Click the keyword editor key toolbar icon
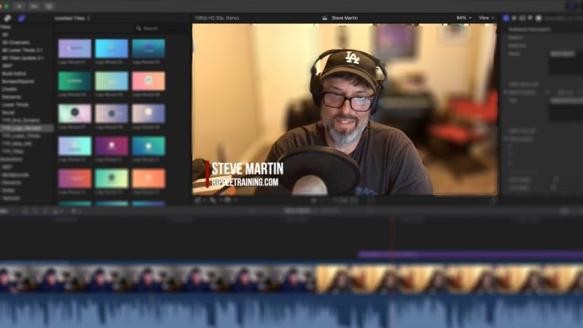Viewport: 583px width, 328px height. coord(34,6)
